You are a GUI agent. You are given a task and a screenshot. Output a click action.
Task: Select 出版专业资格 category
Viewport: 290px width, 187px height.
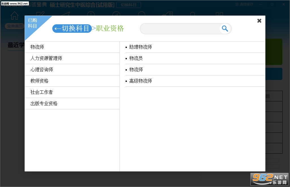click(x=72, y=103)
